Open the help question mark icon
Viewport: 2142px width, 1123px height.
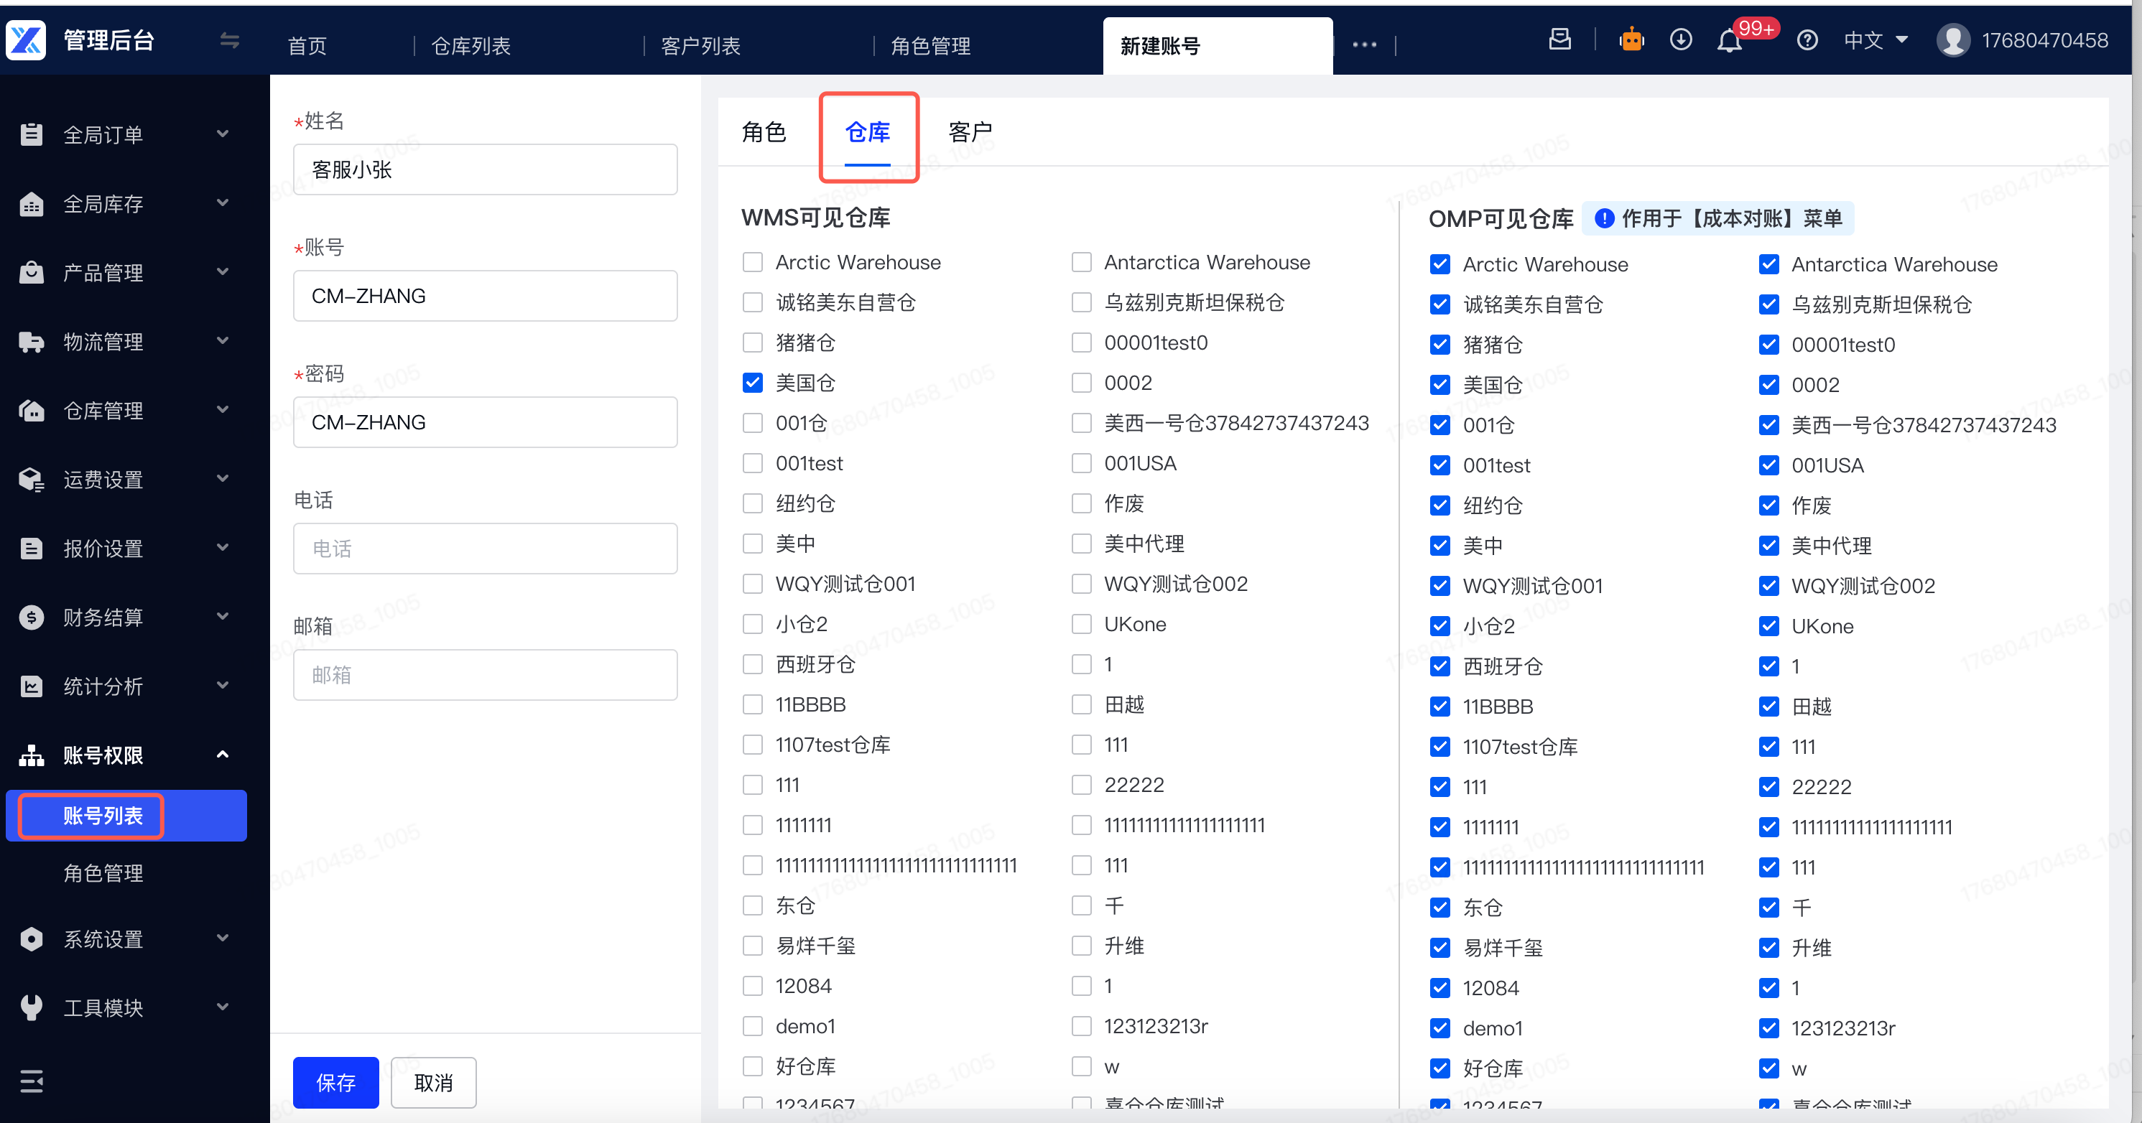click(1807, 40)
